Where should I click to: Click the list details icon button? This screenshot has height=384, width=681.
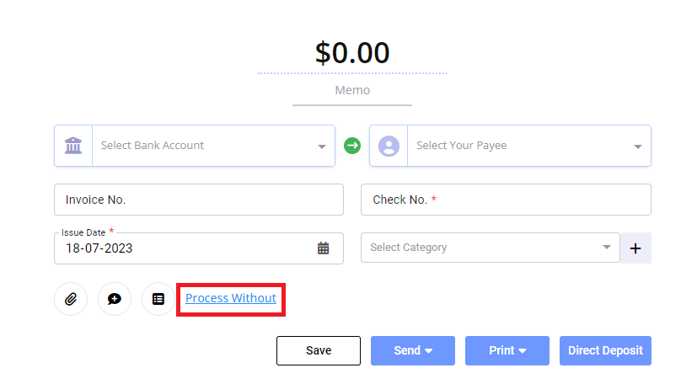click(x=158, y=299)
